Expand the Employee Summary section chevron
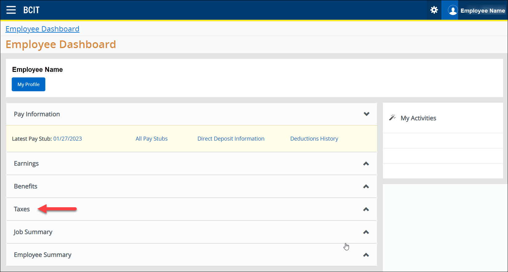Image resolution: width=508 pixels, height=272 pixels. pos(366,255)
